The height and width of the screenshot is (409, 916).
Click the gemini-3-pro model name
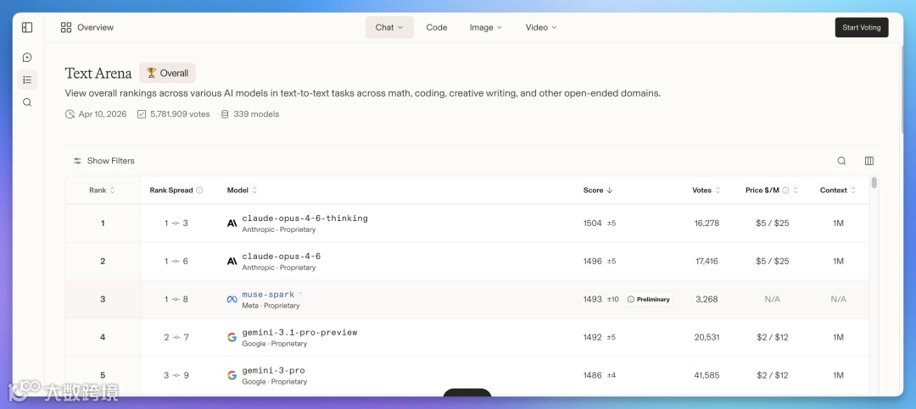pos(273,371)
